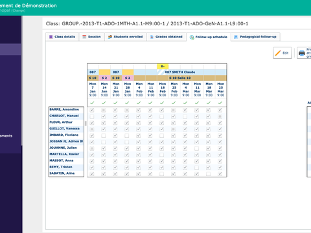Click the green checkmark under Mon 25 Feb

pyautogui.click(x=174, y=103)
